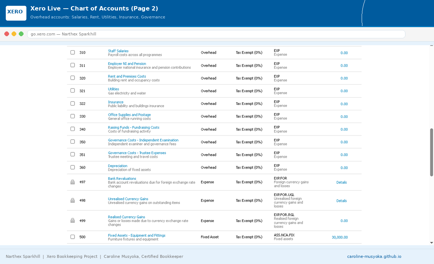Image resolution: width=434 pixels, height=264 pixels.
Task: Open Fixed Assets - Equipment and Fittings link
Action: (x=137, y=235)
